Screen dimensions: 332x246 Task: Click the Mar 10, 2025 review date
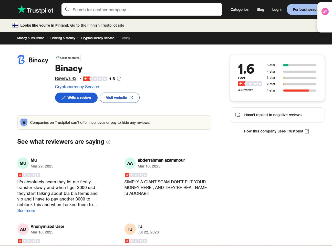point(149,166)
